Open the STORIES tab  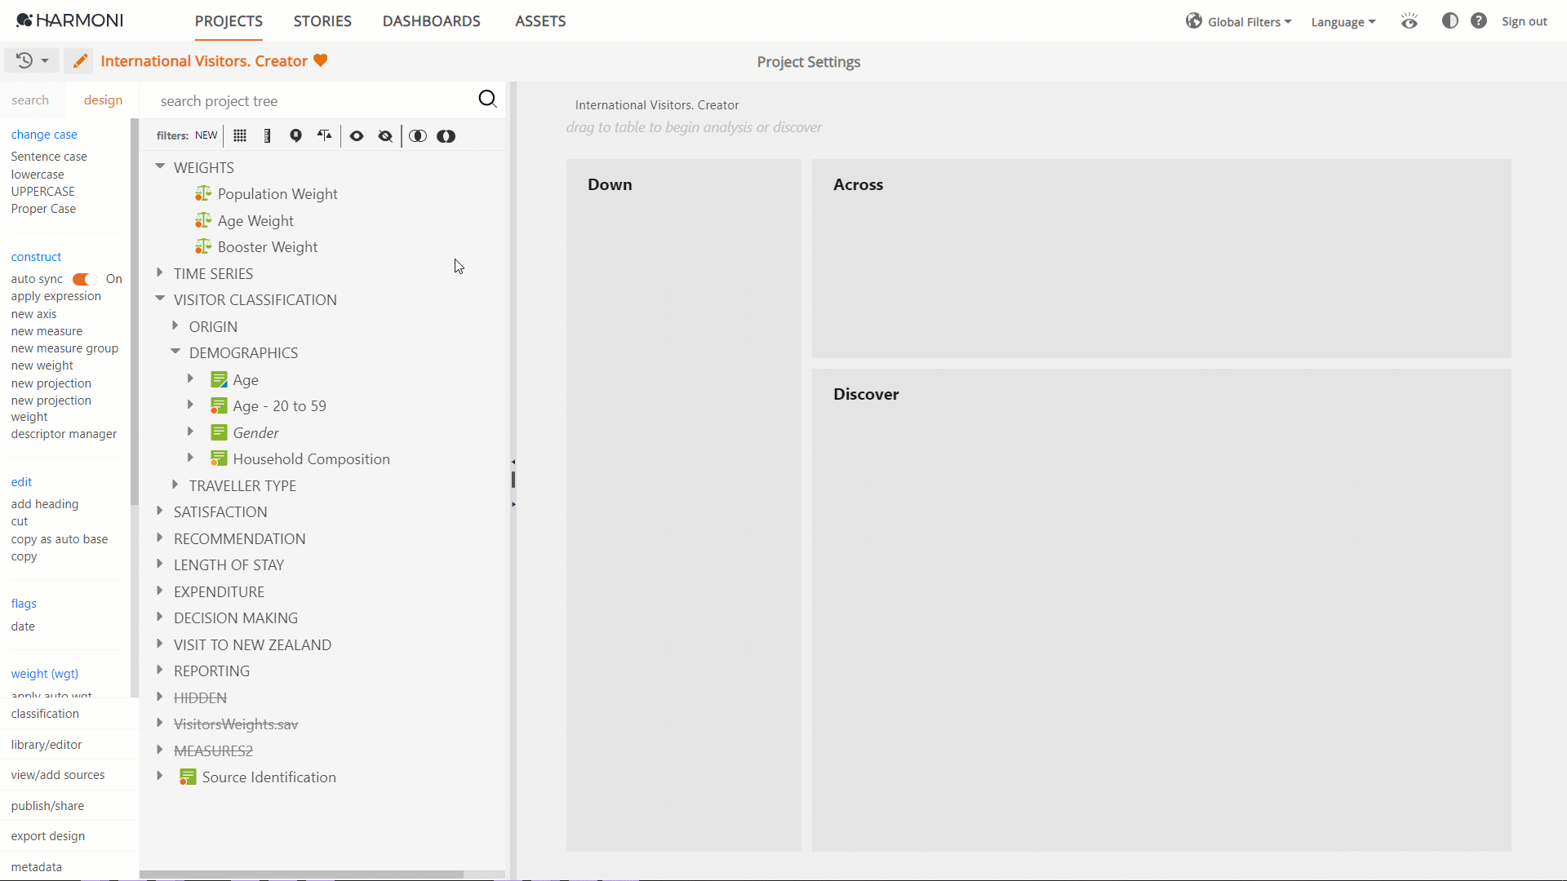(322, 21)
